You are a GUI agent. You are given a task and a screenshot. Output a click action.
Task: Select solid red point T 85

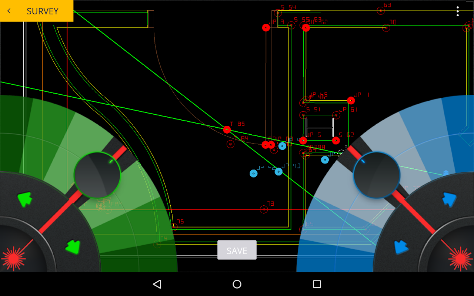point(227,129)
